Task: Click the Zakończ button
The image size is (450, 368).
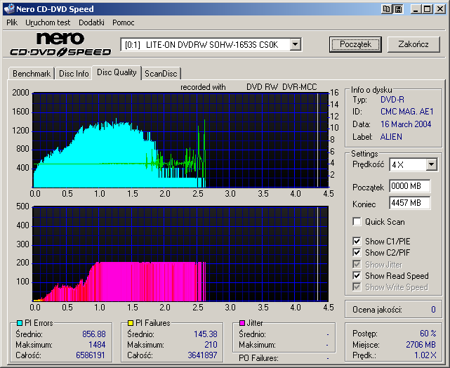Action: pyautogui.click(x=413, y=44)
